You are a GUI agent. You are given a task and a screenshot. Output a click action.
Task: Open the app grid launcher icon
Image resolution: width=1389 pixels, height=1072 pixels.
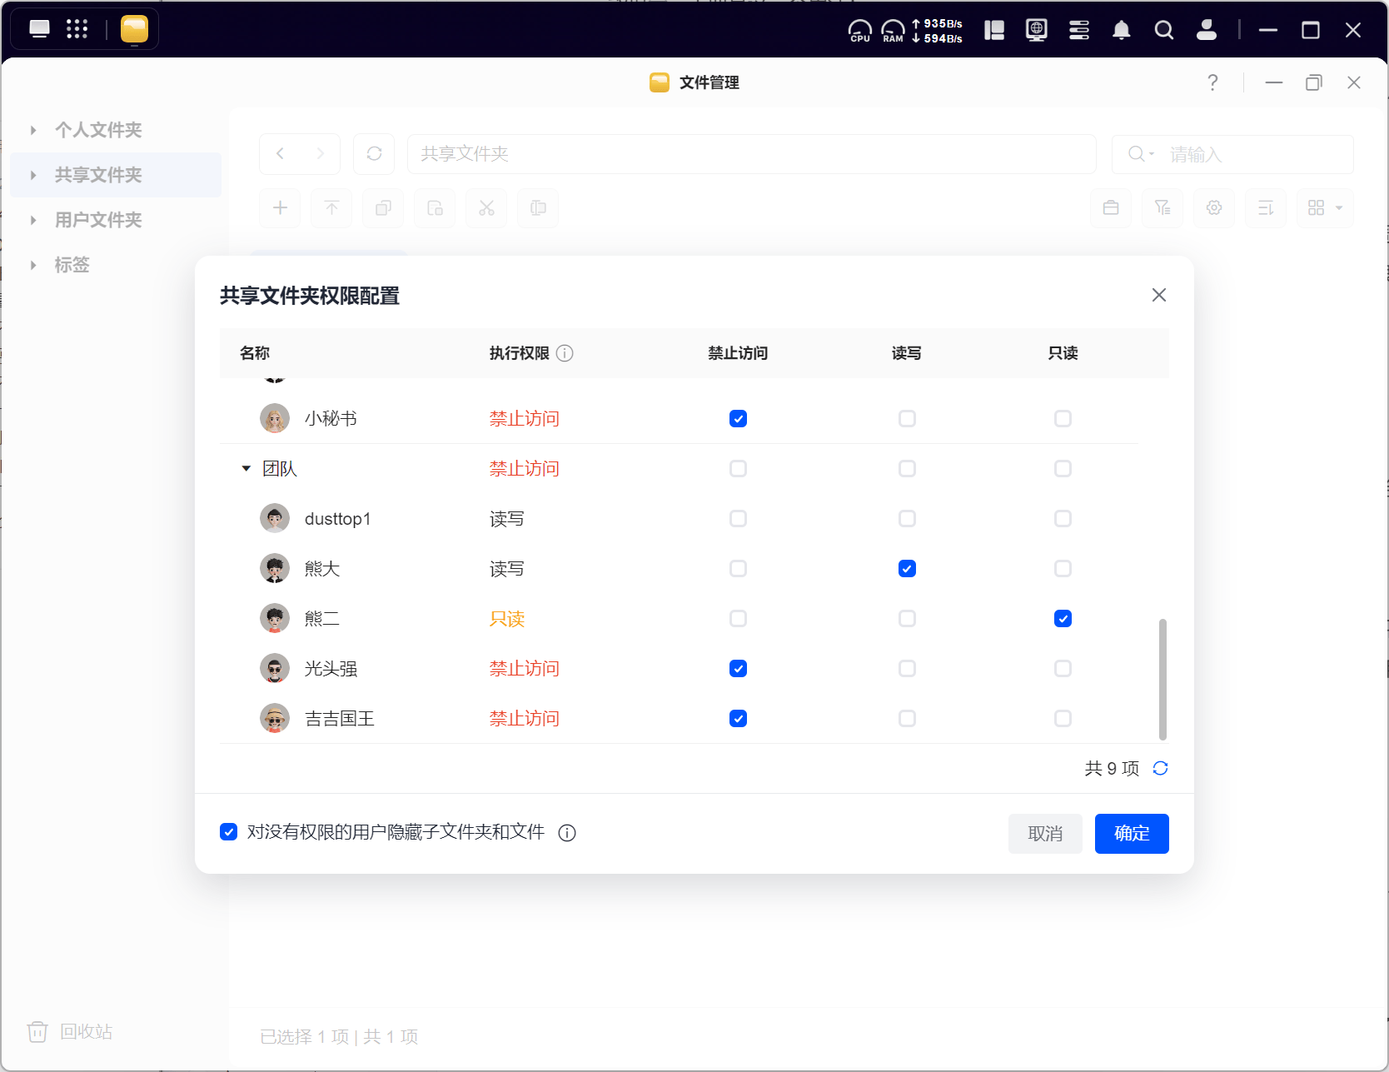pos(77,29)
